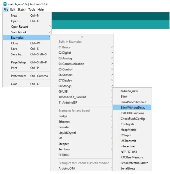170x174 pixels.
Task: Expand the 05.Control examples
Action: [82, 69]
